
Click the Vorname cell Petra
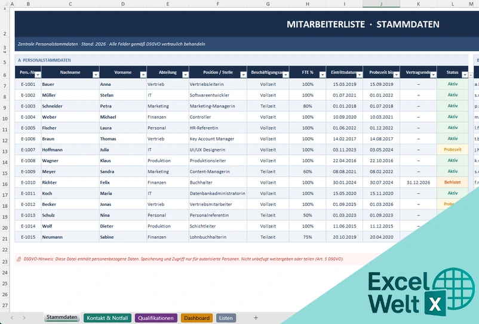pyautogui.click(x=123, y=106)
